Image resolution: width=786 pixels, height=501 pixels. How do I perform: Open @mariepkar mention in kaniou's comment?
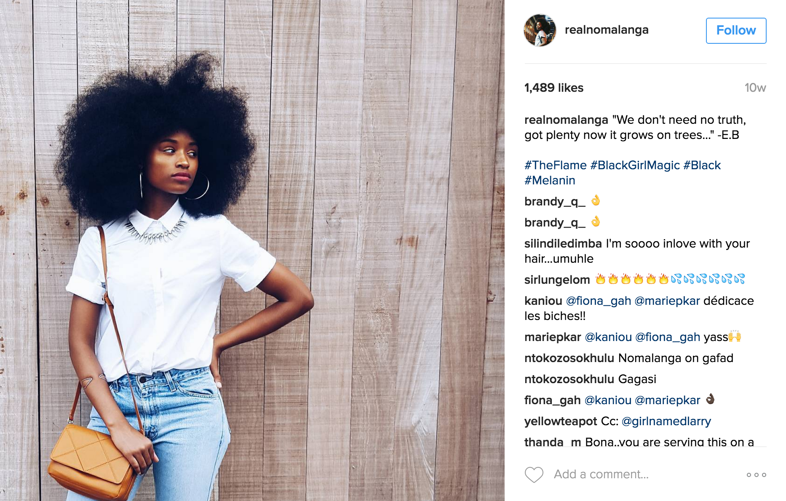coord(667,301)
